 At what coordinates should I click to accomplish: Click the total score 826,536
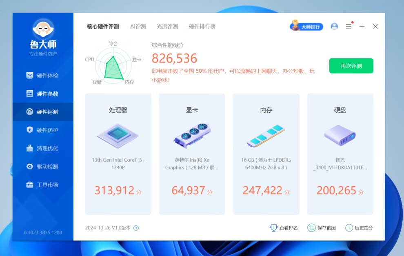pyautogui.click(x=174, y=58)
